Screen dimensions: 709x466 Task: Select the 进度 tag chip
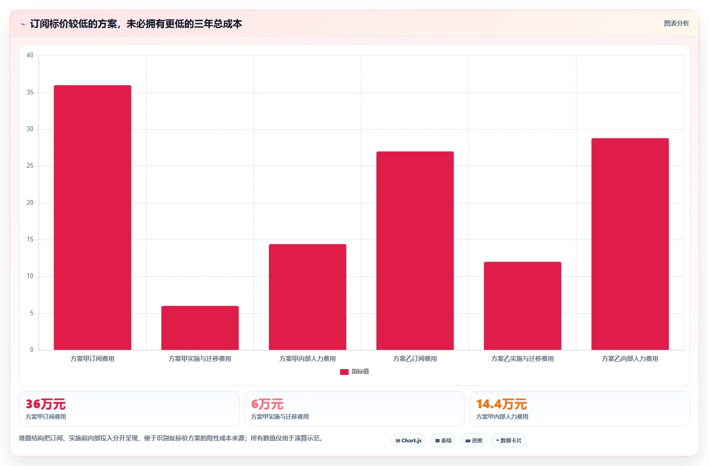tap(474, 440)
